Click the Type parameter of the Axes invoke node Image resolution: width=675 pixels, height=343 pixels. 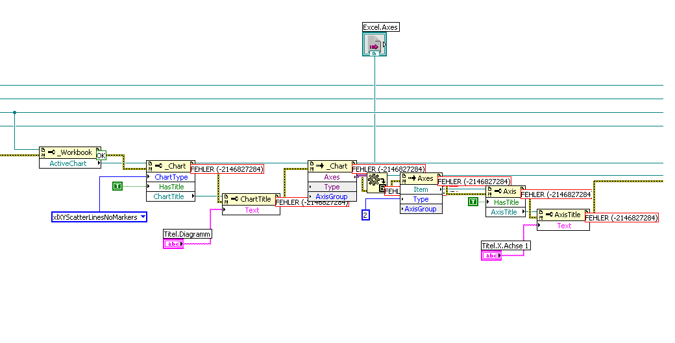[x=421, y=199]
